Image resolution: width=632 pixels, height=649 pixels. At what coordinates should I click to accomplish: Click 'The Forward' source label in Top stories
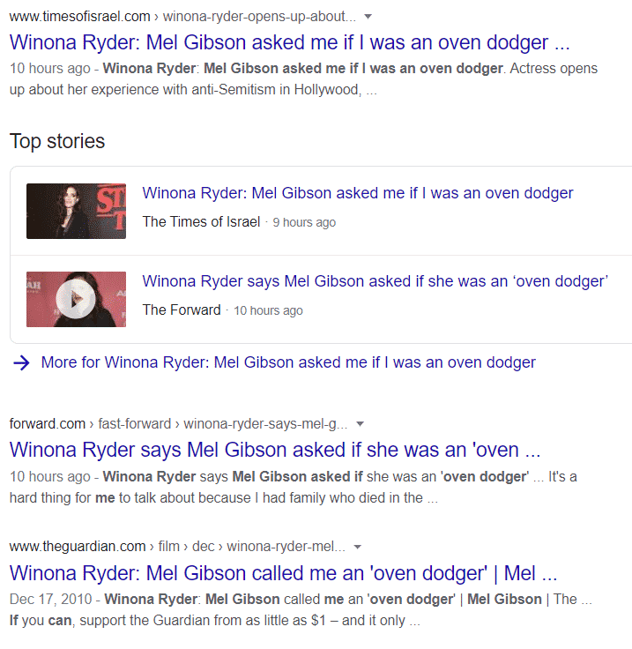pos(182,310)
